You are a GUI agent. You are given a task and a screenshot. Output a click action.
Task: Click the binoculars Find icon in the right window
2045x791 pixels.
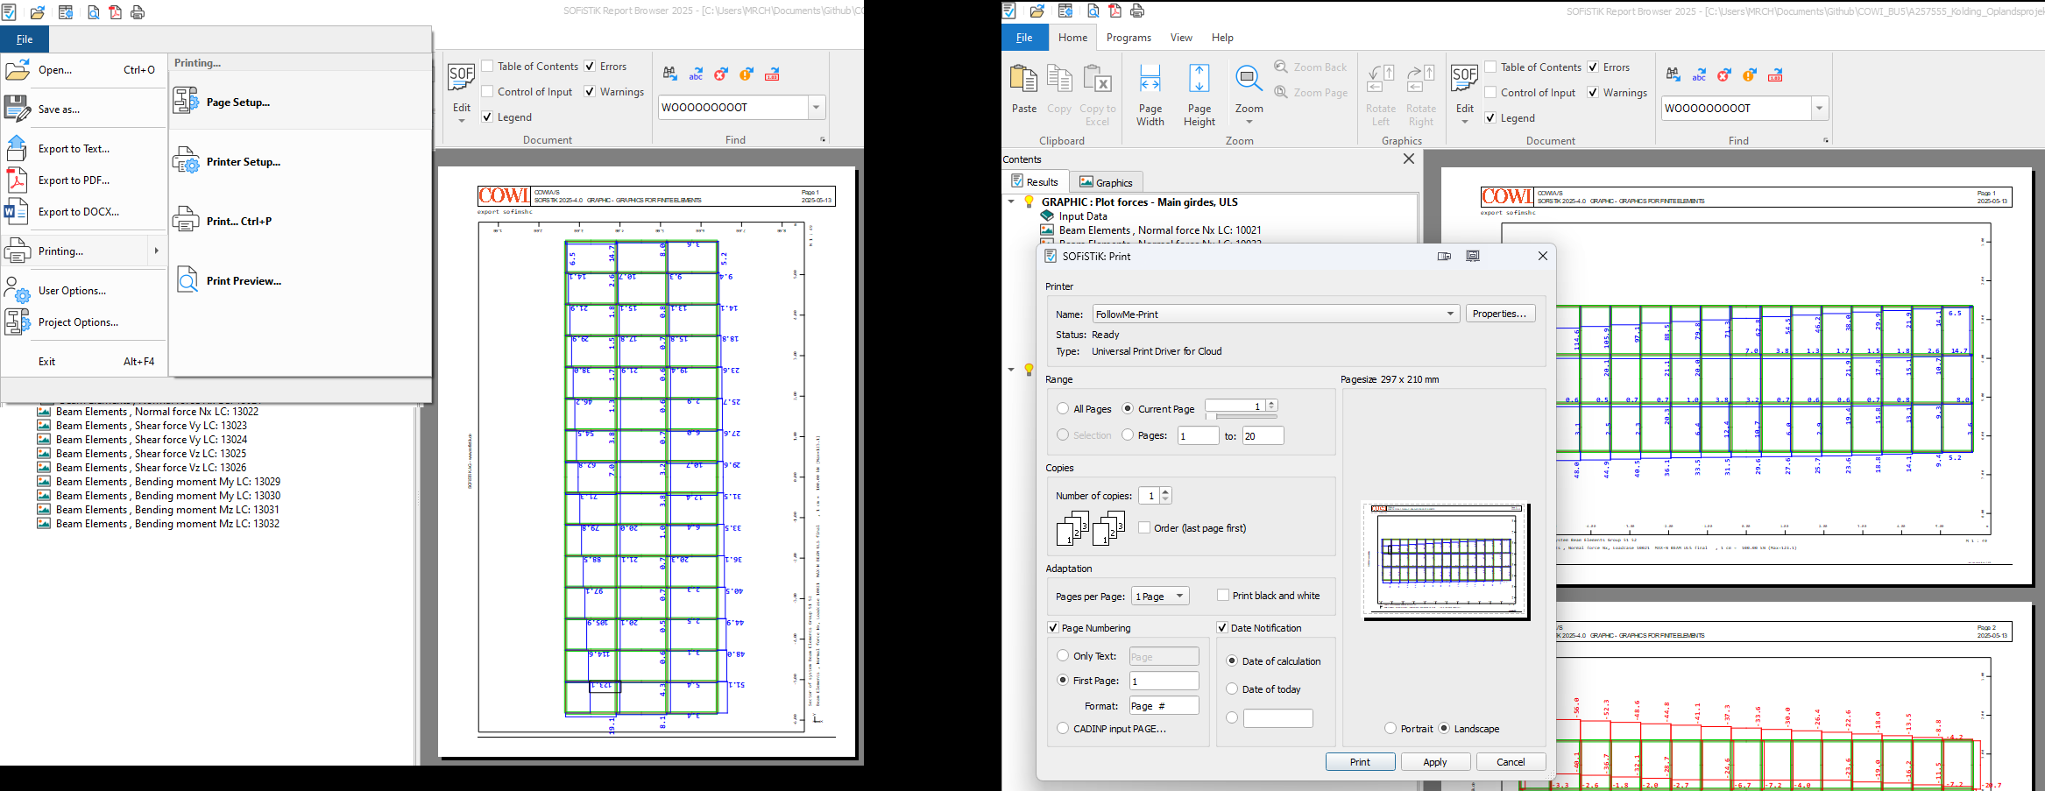click(x=1673, y=75)
